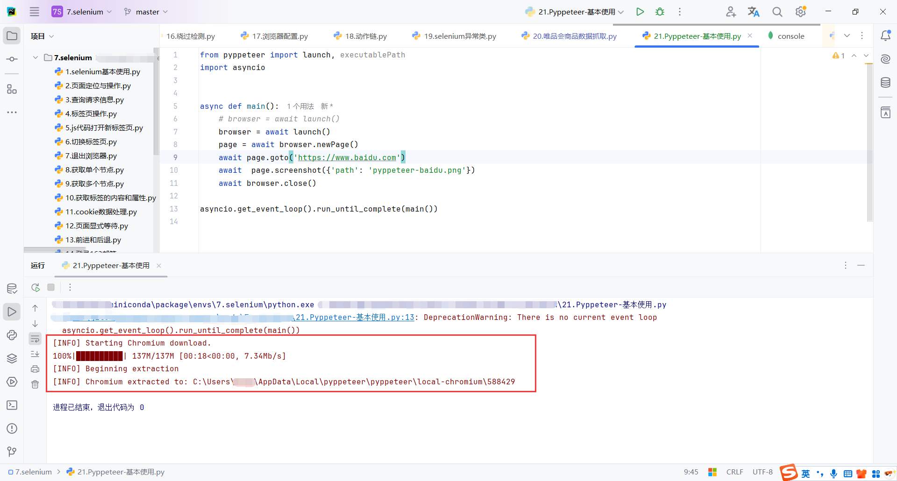The image size is (897, 481).
Task: Jump down the stack trace with down arrow
Action: [35, 324]
